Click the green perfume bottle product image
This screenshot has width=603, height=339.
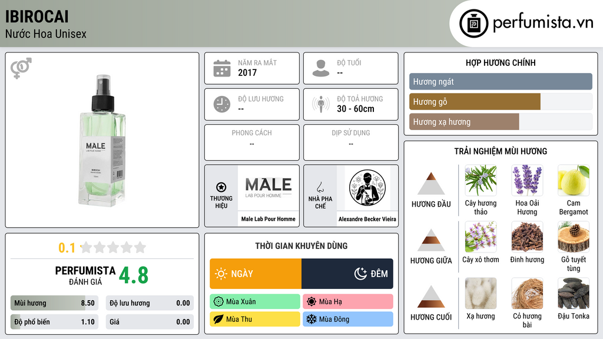[x=102, y=141]
